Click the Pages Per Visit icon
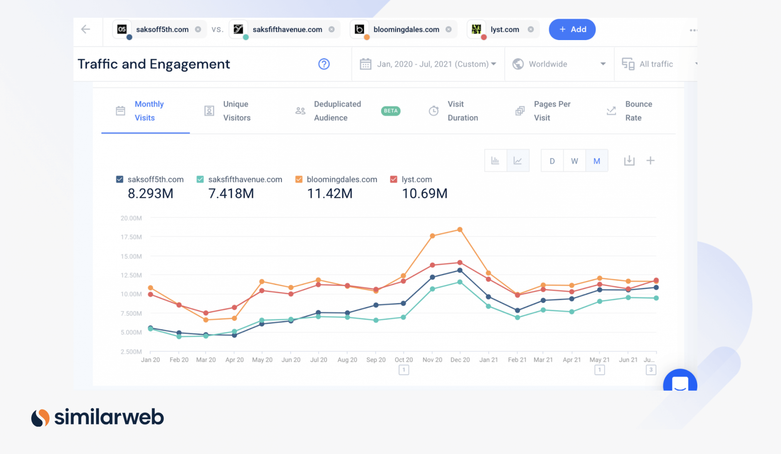 (x=520, y=111)
